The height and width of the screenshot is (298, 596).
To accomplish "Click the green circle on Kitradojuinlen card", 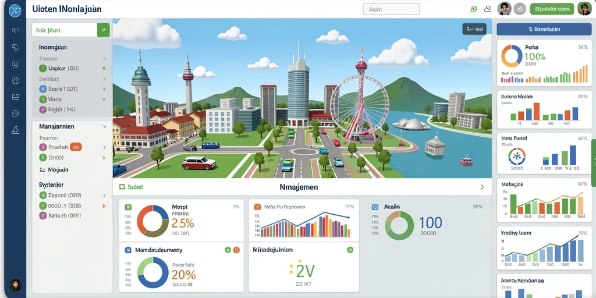I will (350, 250).
